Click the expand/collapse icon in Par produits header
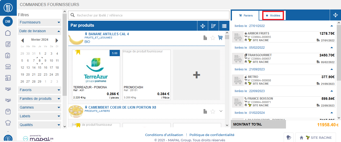Screen dimensions: 341x142 203,26
